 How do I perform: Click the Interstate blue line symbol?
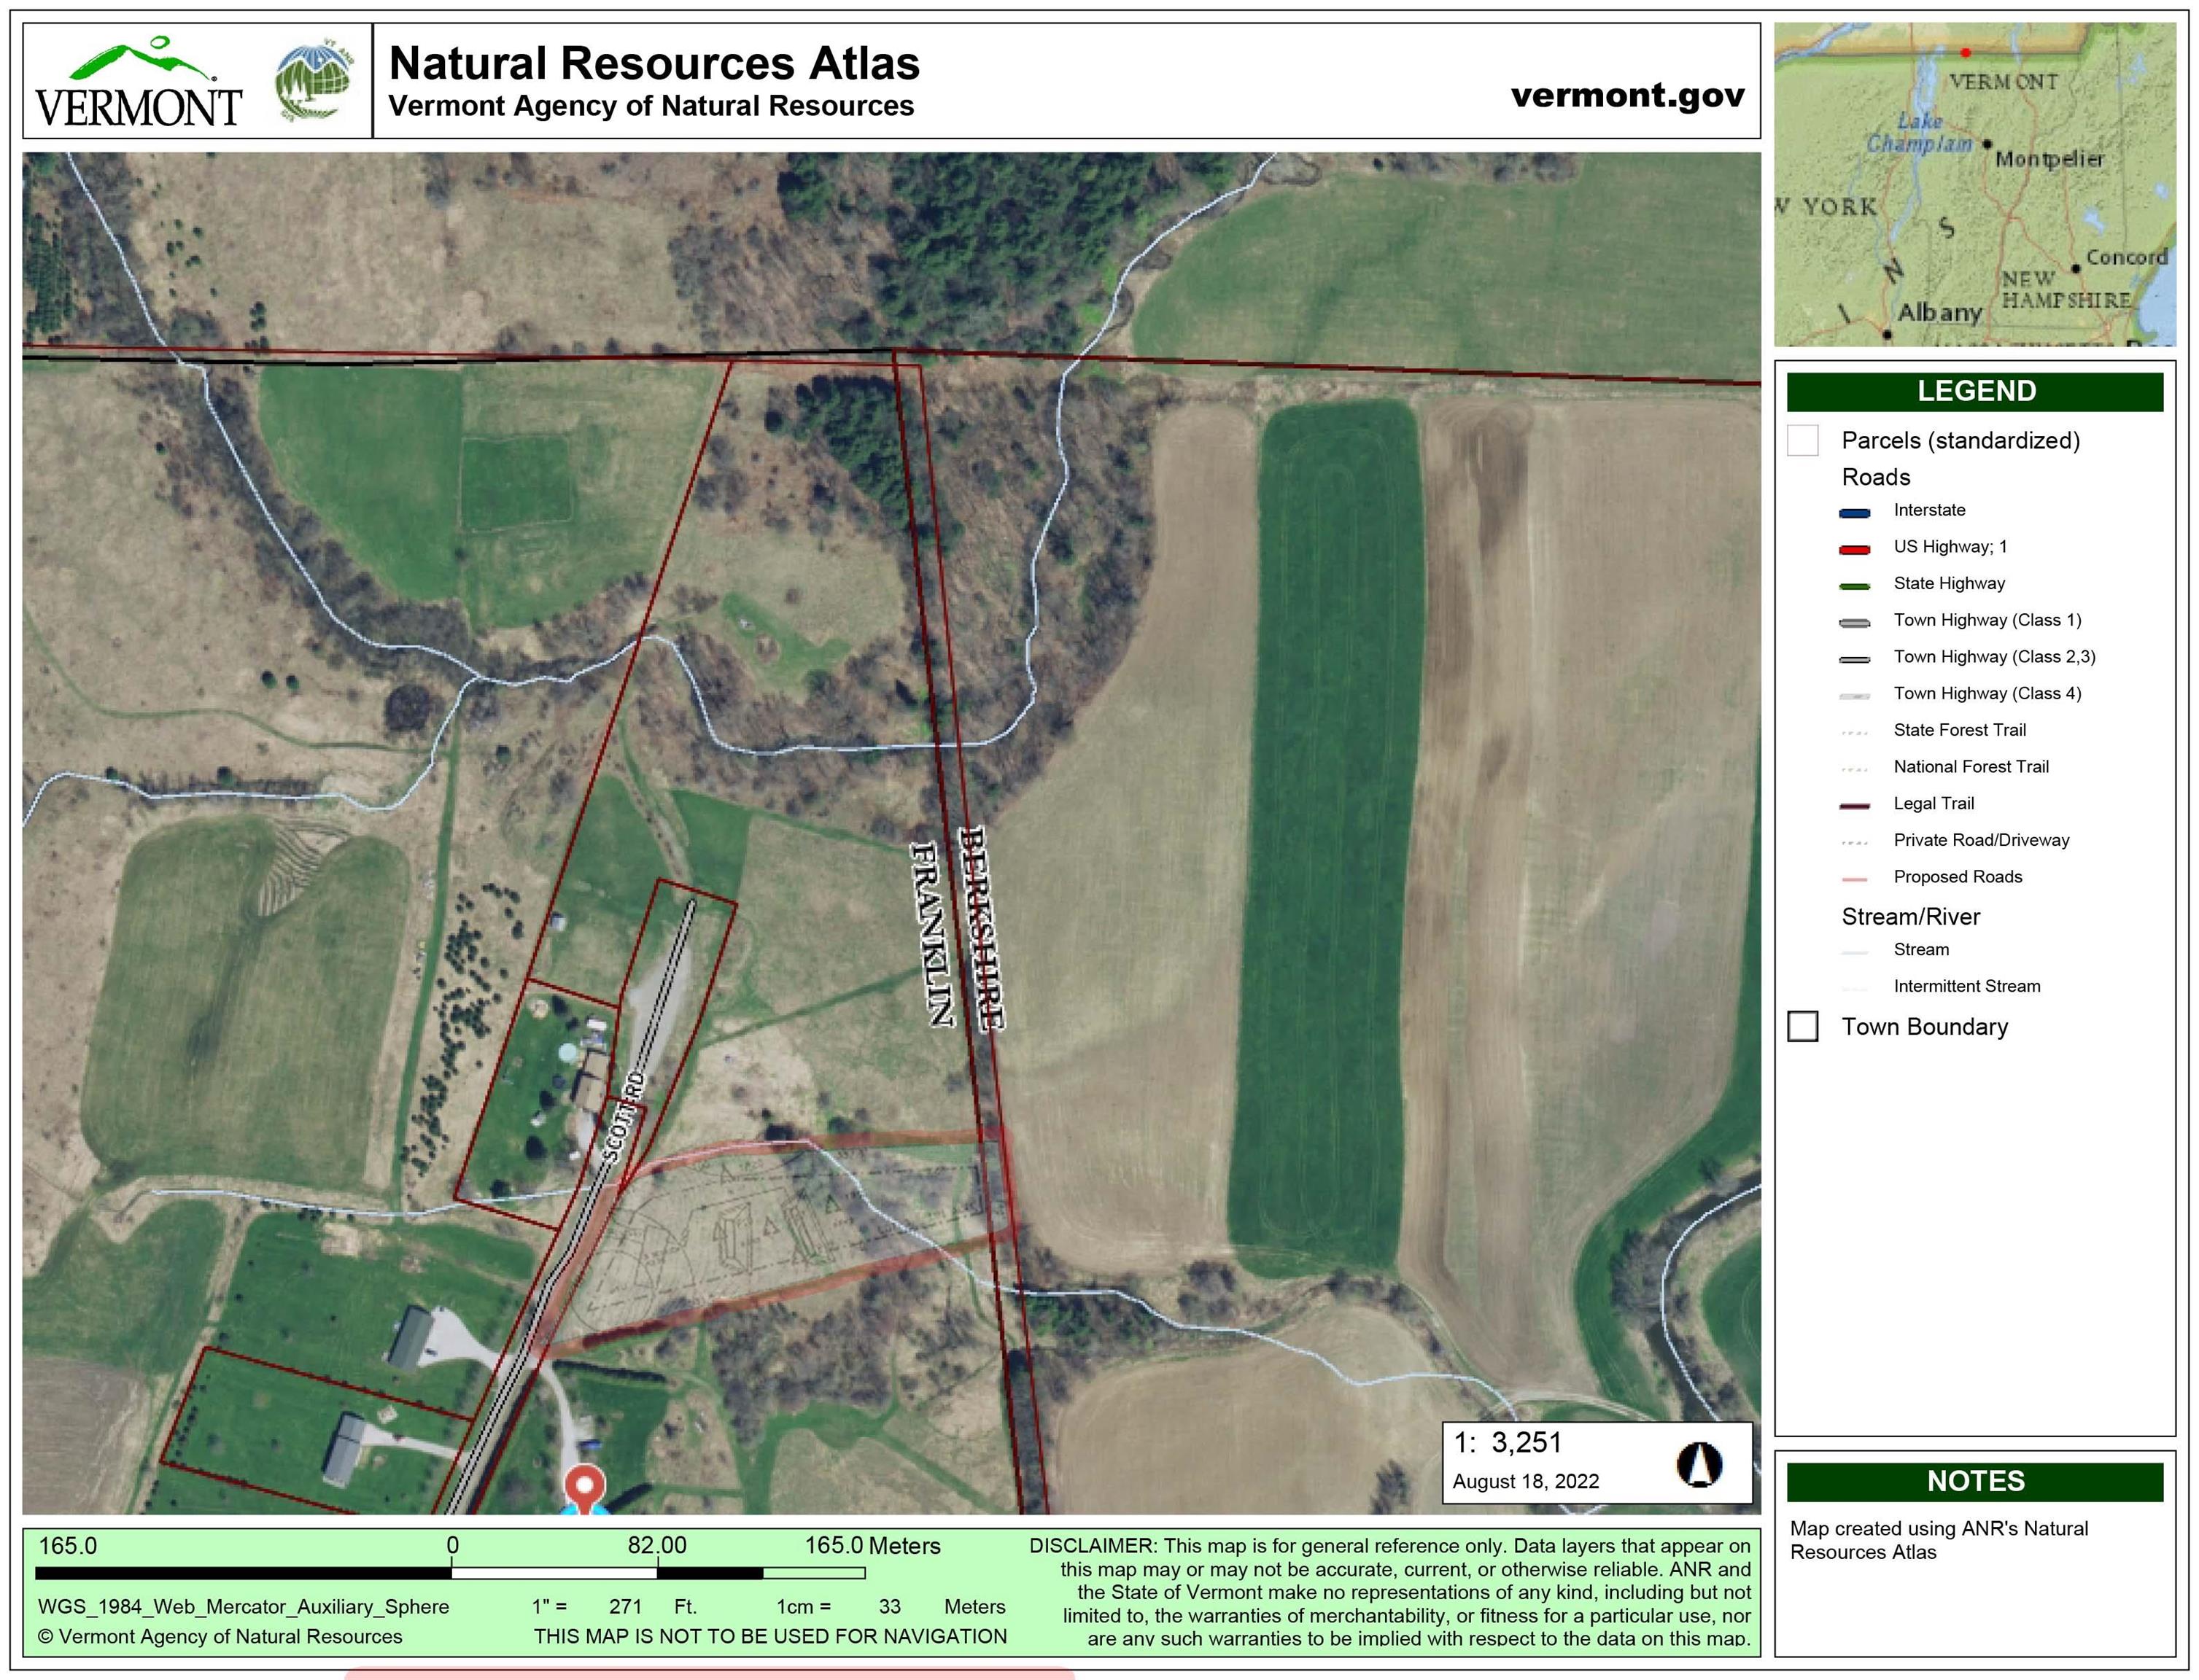click(x=1854, y=513)
